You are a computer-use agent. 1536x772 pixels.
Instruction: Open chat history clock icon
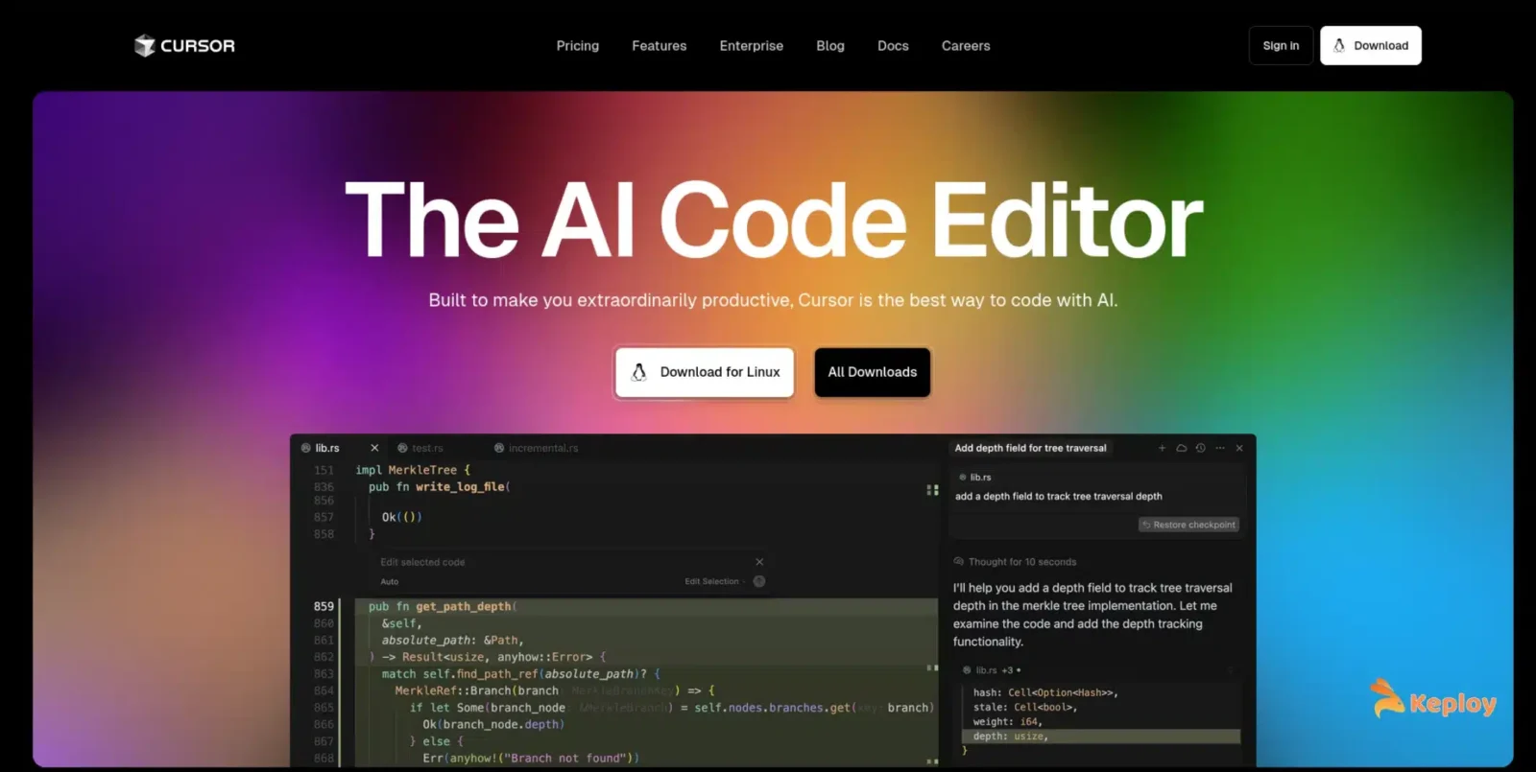pyautogui.click(x=1201, y=448)
